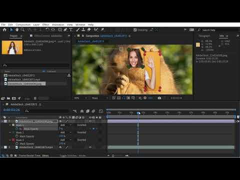Open the Layer menu
This screenshot has width=240, height=180.
tap(36, 24)
